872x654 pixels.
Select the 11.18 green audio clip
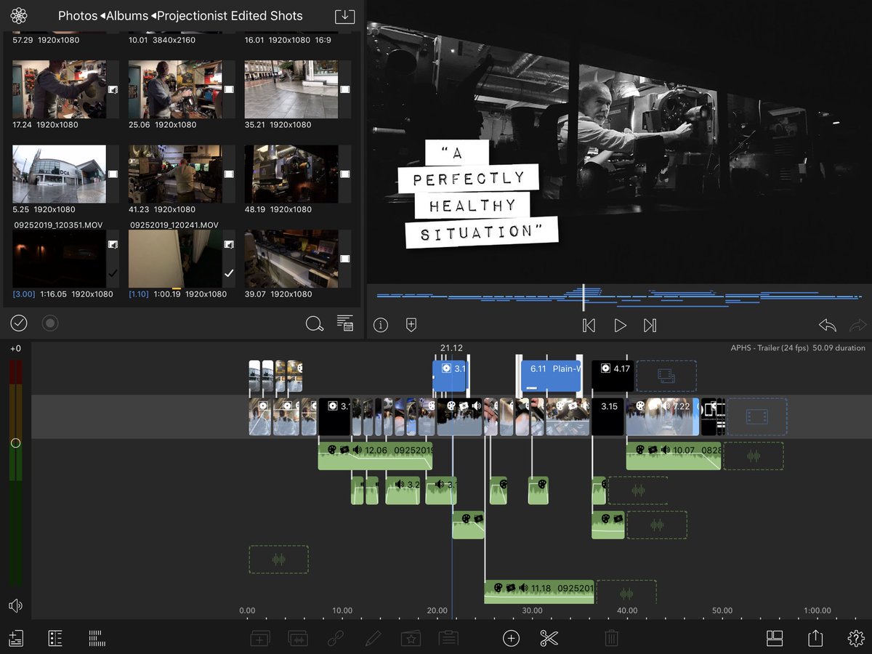pyautogui.click(x=539, y=592)
